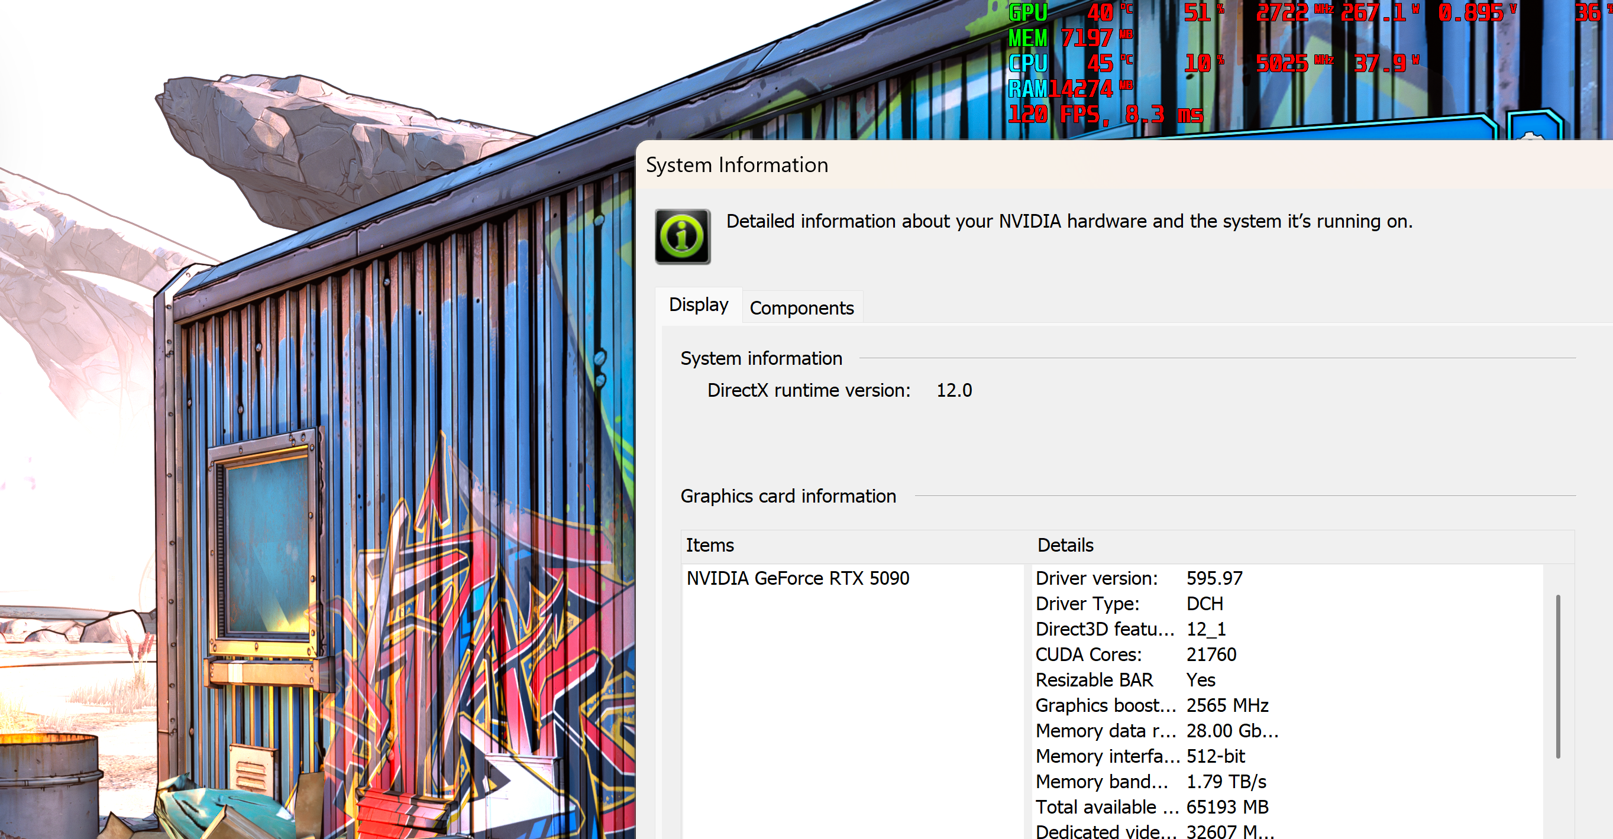The image size is (1613, 839).
Task: Click the Items column header
Action: point(709,545)
